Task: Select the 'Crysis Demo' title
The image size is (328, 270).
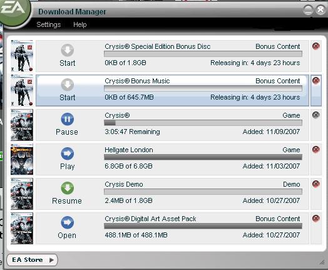Action: pyautogui.click(x=124, y=184)
